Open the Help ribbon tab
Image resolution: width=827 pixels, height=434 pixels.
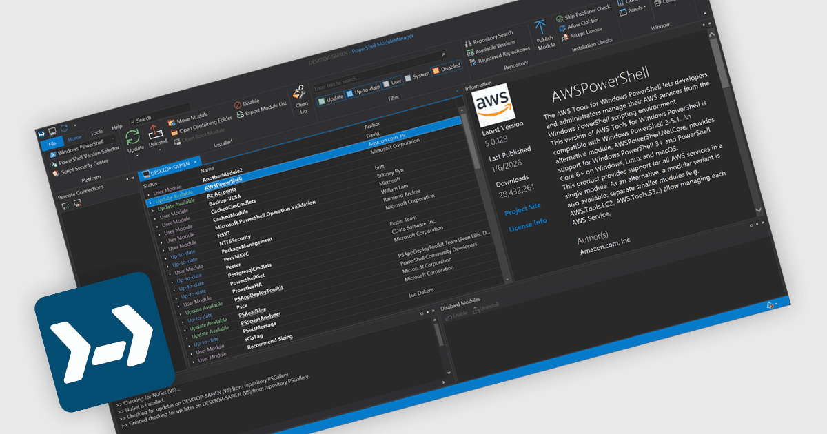pyautogui.click(x=117, y=127)
